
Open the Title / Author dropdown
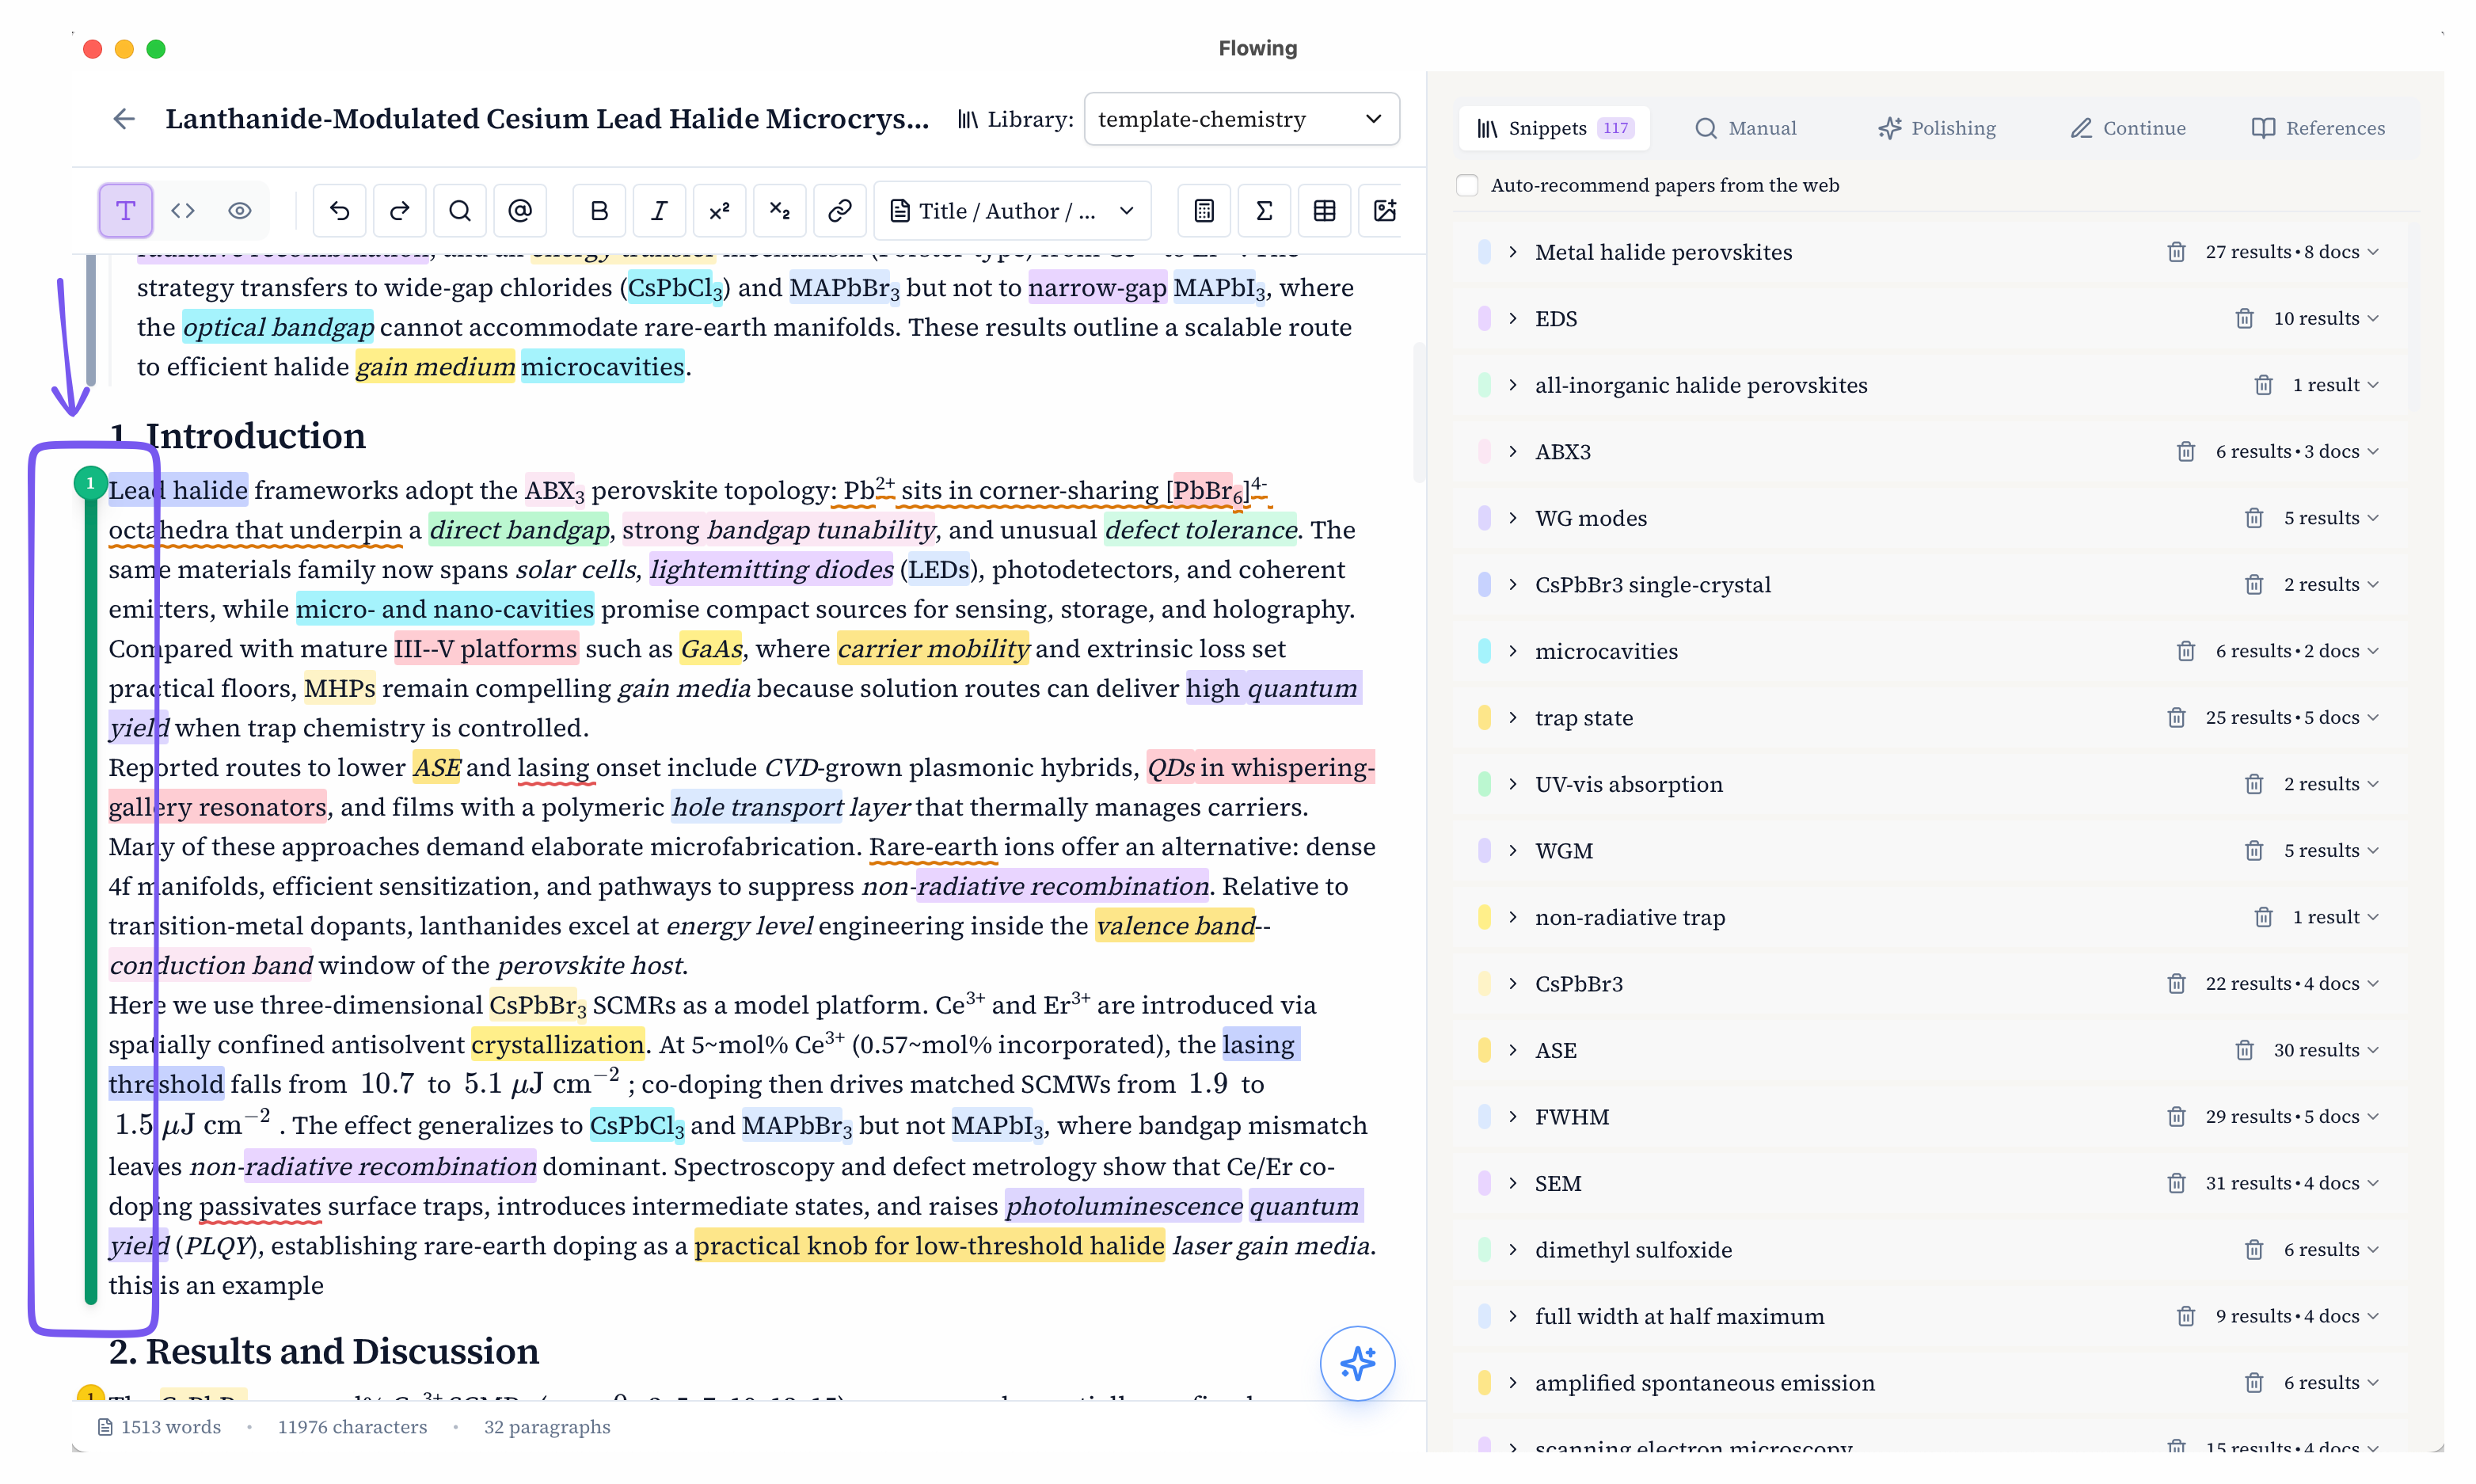coord(1013,211)
